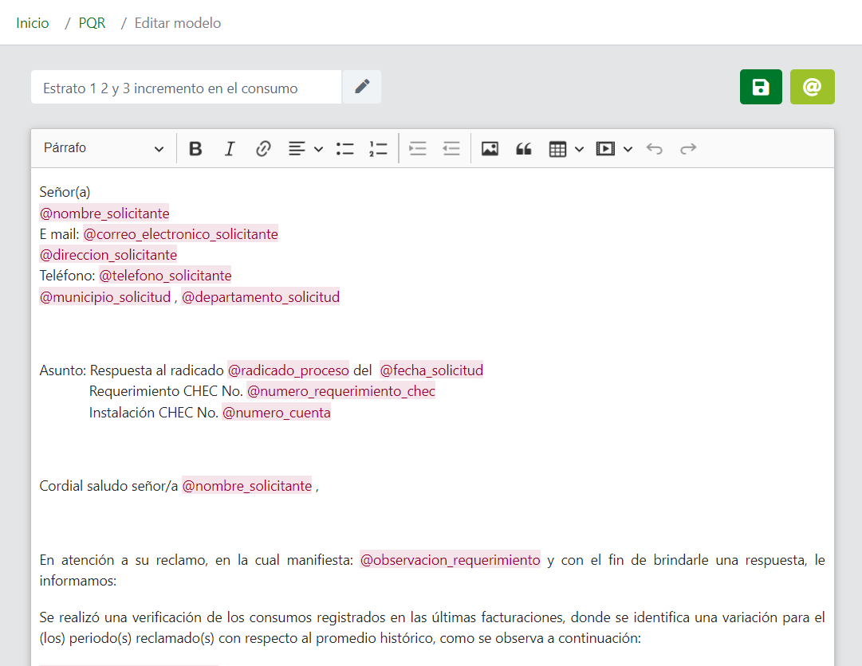Navigate to PQR breadcrumb link
The width and height of the screenshot is (862, 666).
point(92,23)
